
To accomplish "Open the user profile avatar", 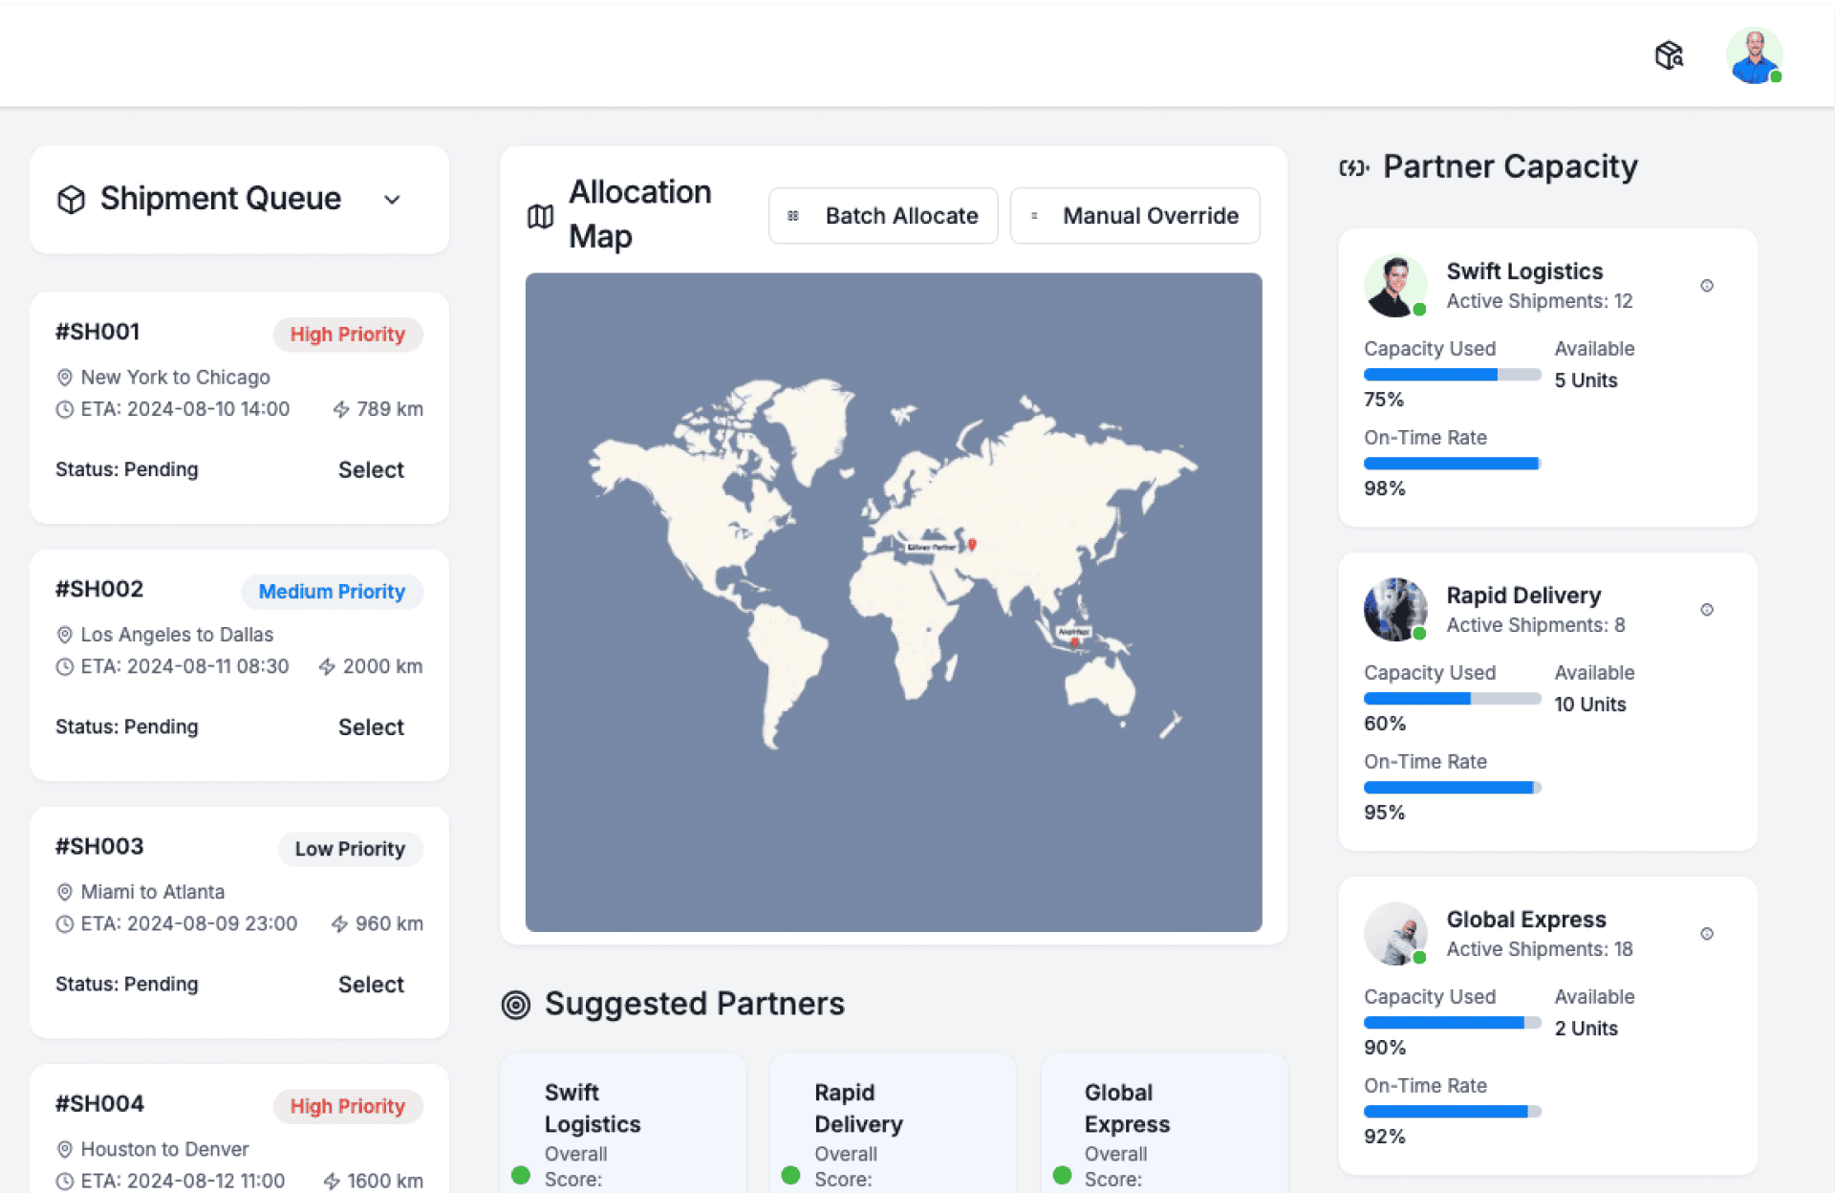I will pos(1754,55).
